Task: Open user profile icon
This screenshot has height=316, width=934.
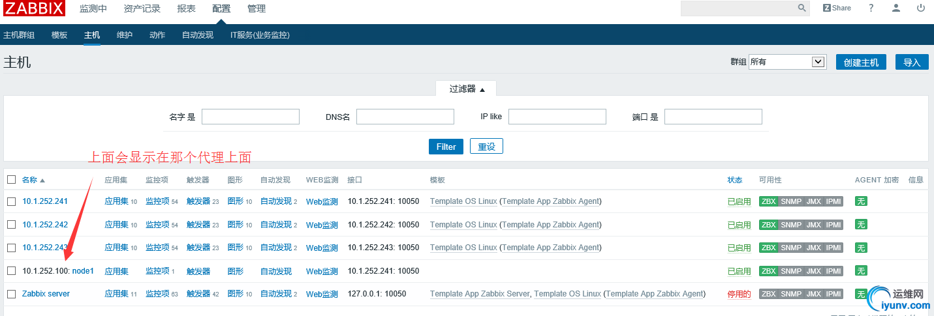Action: pyautogui.click(x=896, y=8)
